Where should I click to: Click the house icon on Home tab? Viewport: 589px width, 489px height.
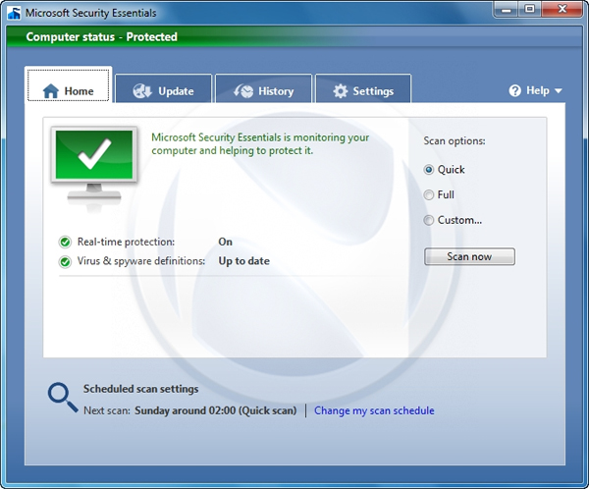point(51,91)
